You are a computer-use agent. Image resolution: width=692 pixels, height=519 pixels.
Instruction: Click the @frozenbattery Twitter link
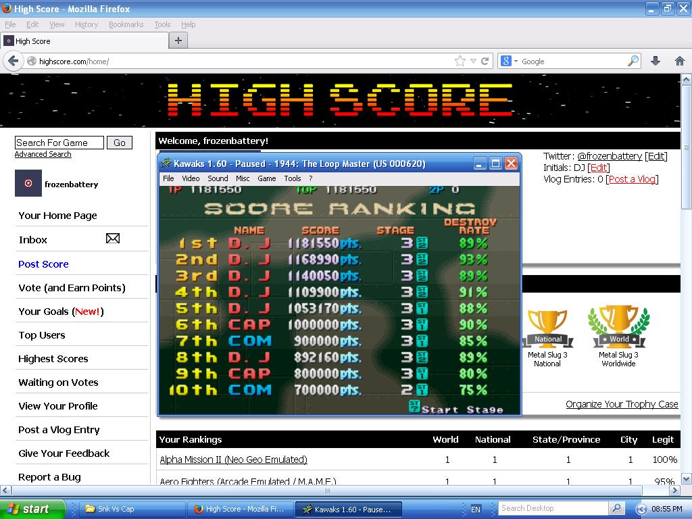(x=610, y=156)
